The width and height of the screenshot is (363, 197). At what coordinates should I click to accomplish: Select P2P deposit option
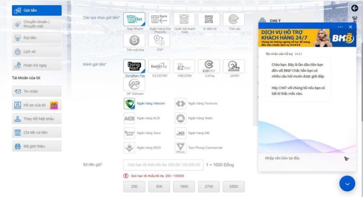[159, 40]
